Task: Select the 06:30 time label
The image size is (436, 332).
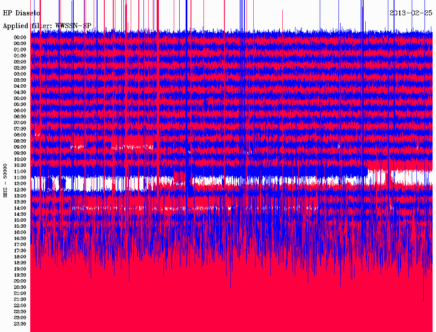Action: tap(20, 117)
